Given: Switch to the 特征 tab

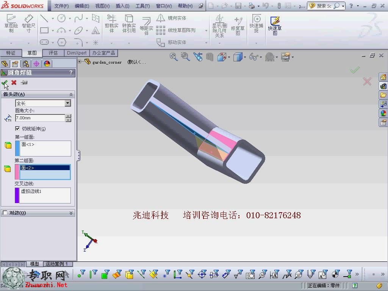Looking at the screenshot, I should coord(11,53).
